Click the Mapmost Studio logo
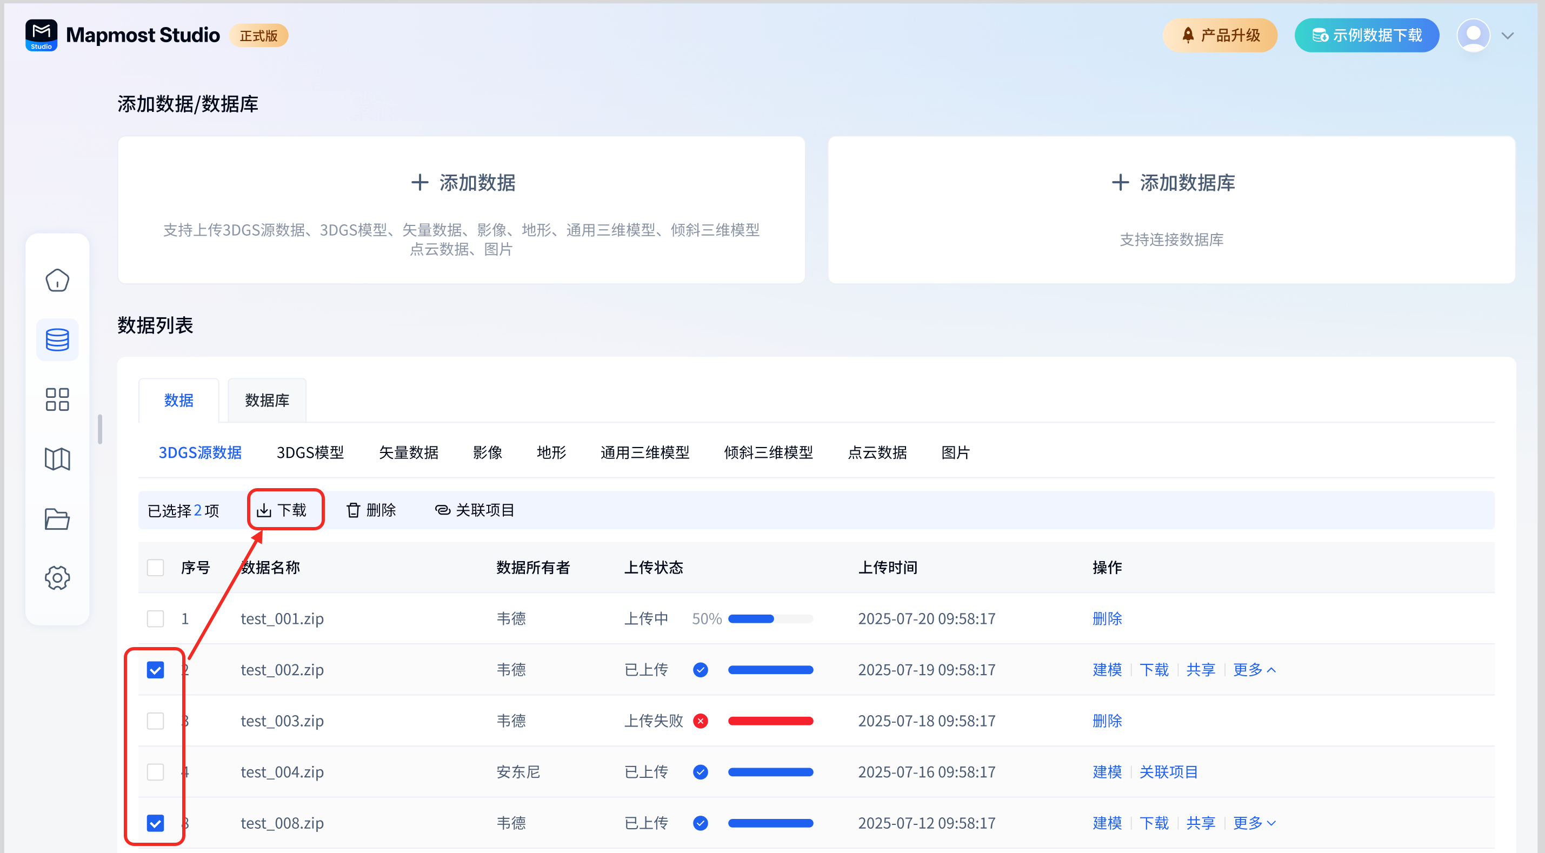This screenshot has width=1545, height=853. (x=42, y=35)
